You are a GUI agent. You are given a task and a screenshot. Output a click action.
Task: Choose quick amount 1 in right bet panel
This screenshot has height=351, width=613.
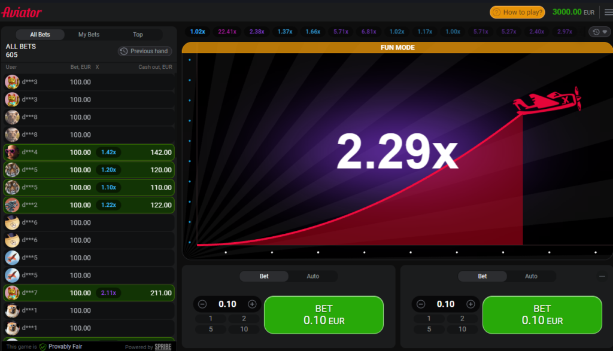pyautogui.click(x=429, y=319)
